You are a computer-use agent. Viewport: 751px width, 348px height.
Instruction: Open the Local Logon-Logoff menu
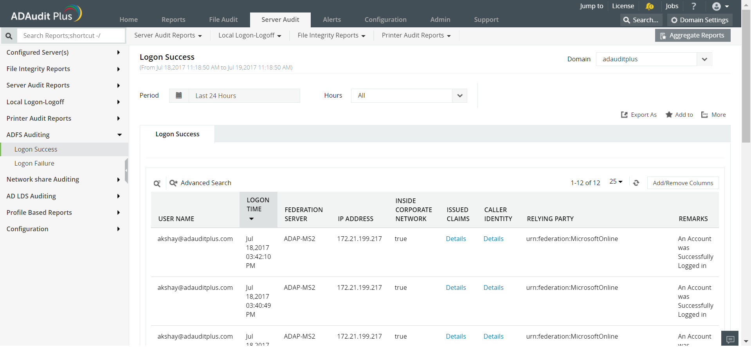[250, 36]
